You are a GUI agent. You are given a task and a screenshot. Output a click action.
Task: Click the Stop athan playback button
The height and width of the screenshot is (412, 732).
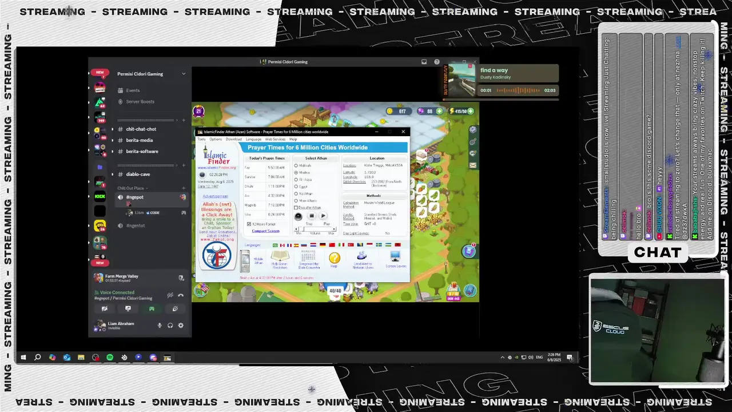pyautogui.click(x=312, y=216)
